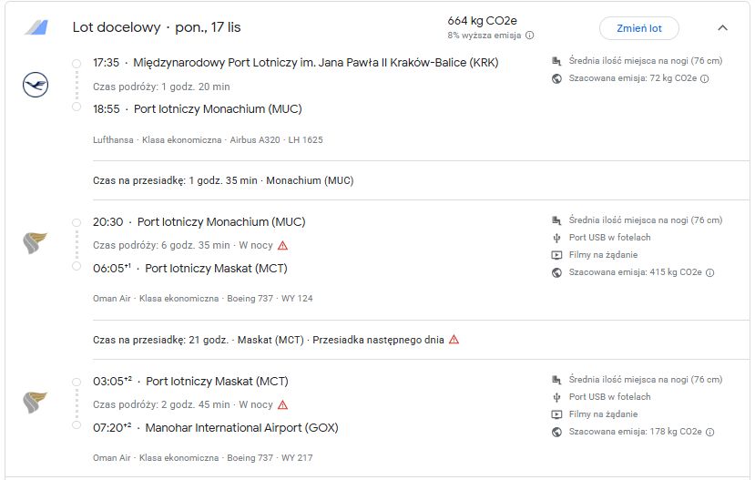The width and height of the screenshot is (755, 480).
Task: Click the warning triangle on the 2 godz. 45 min overnight flight
Action: point(282,405)
